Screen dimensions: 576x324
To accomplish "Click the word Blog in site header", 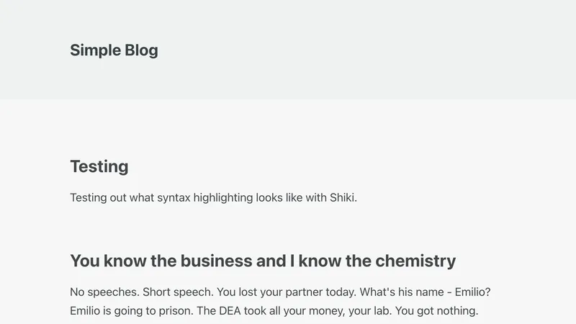I will (x=141, y=50).
